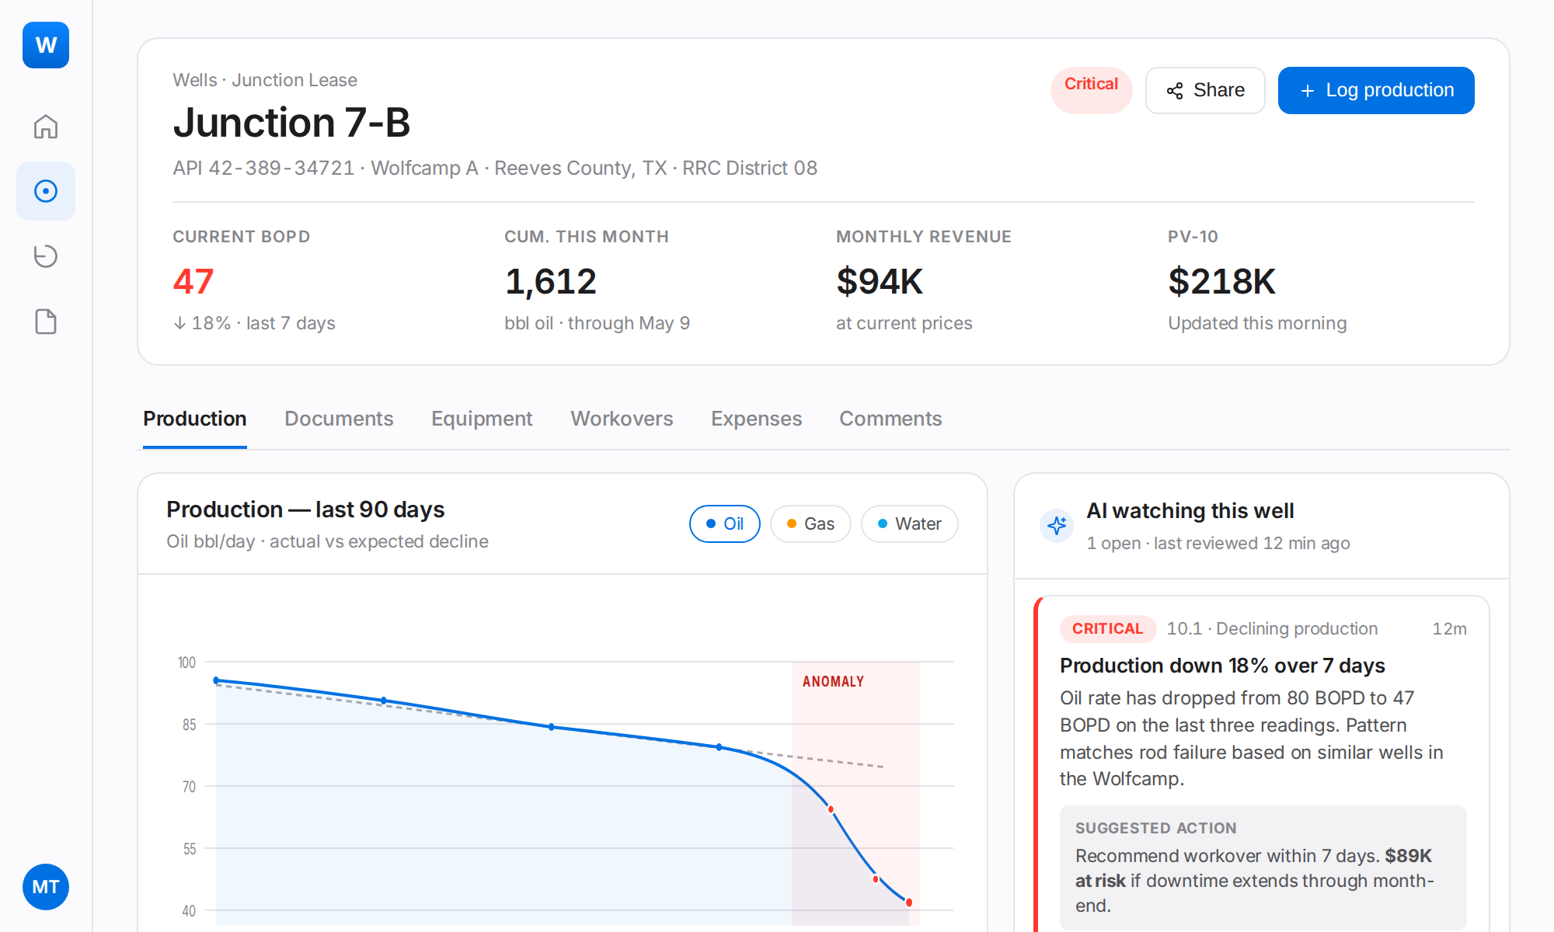Click the bbl oil through May 9 text
The width and height of the screenshot is (1554, 932).
(597, 323)
